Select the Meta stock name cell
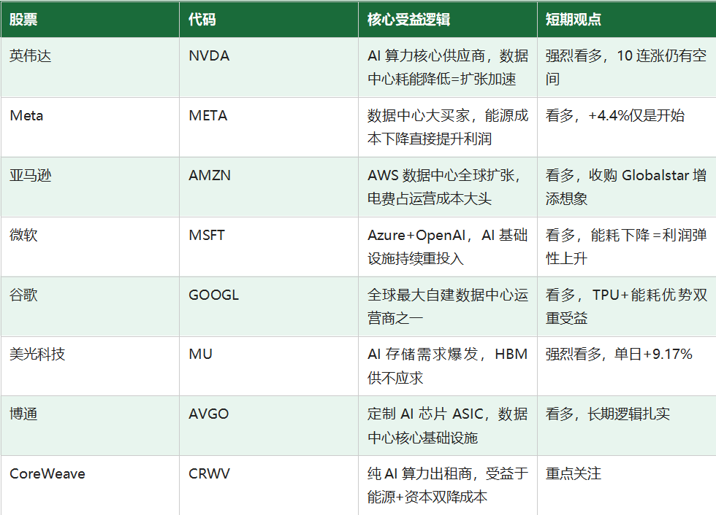Viewport: 716px width, 515px height. (90, 127)
